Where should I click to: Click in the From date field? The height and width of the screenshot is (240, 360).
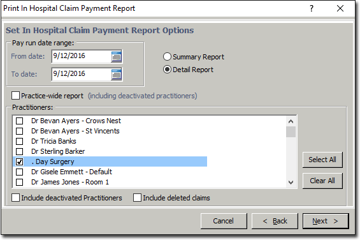tap(82, 56)
